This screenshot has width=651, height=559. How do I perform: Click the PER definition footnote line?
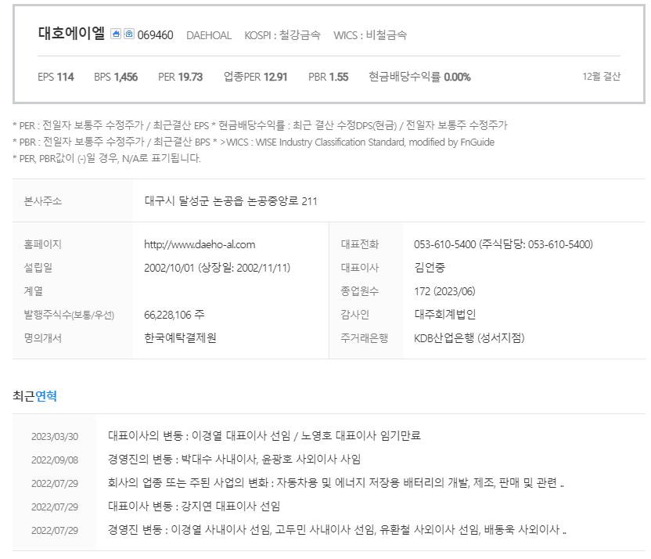tap(260, 125)
